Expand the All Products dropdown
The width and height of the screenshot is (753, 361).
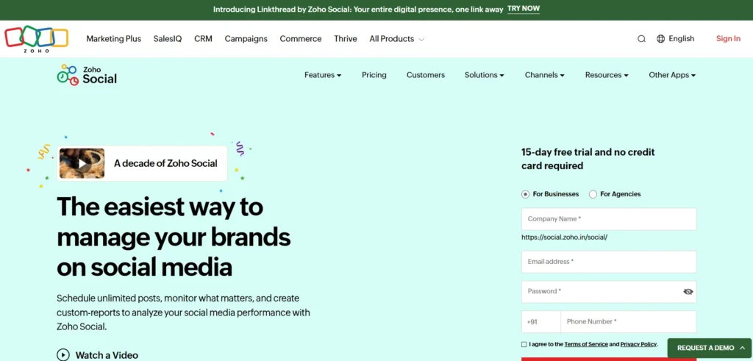pyautogui.click(x=396, y=39)
